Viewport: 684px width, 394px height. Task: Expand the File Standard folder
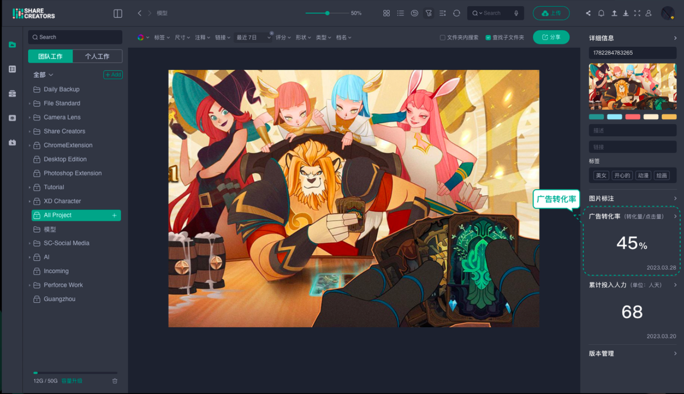29,103
